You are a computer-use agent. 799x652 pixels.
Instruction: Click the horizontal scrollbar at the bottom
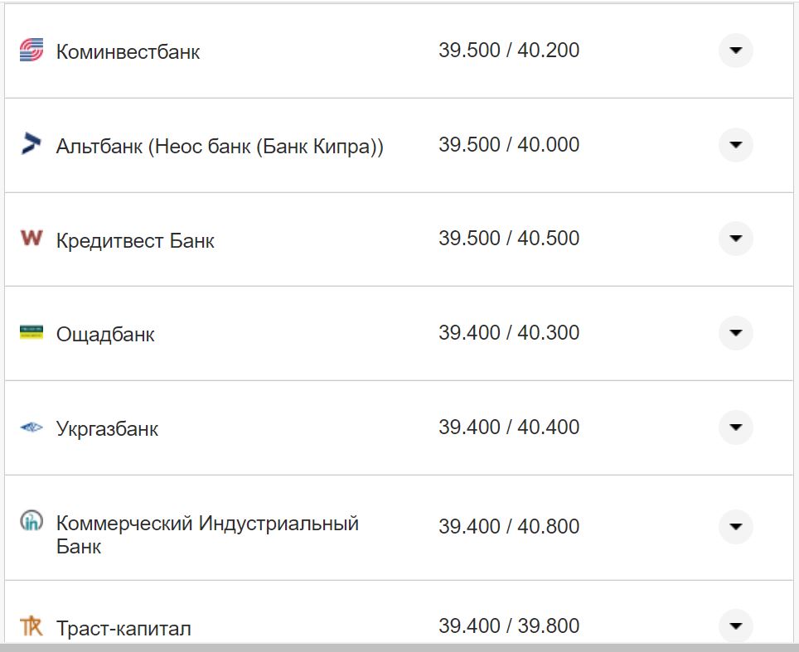pos(399,647)
